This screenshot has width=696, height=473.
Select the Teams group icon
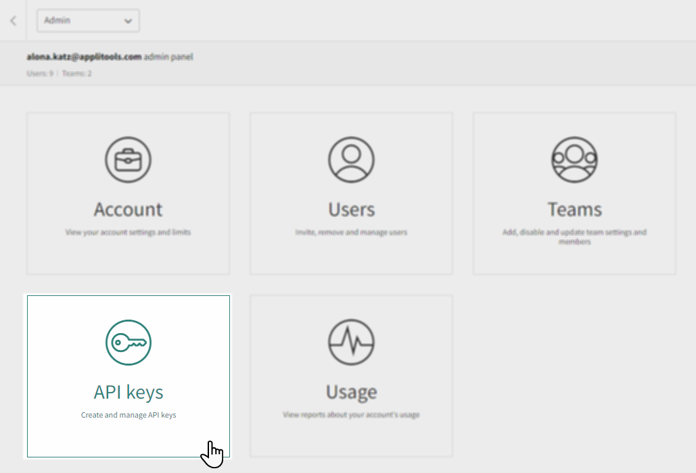pyautogui.click(x=574, y=159)
